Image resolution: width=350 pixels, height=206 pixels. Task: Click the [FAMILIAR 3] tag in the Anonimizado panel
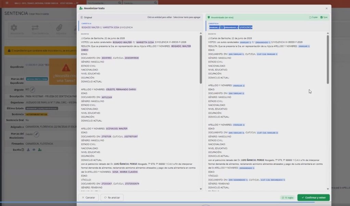pyautogui.click(x=239, y=125)
